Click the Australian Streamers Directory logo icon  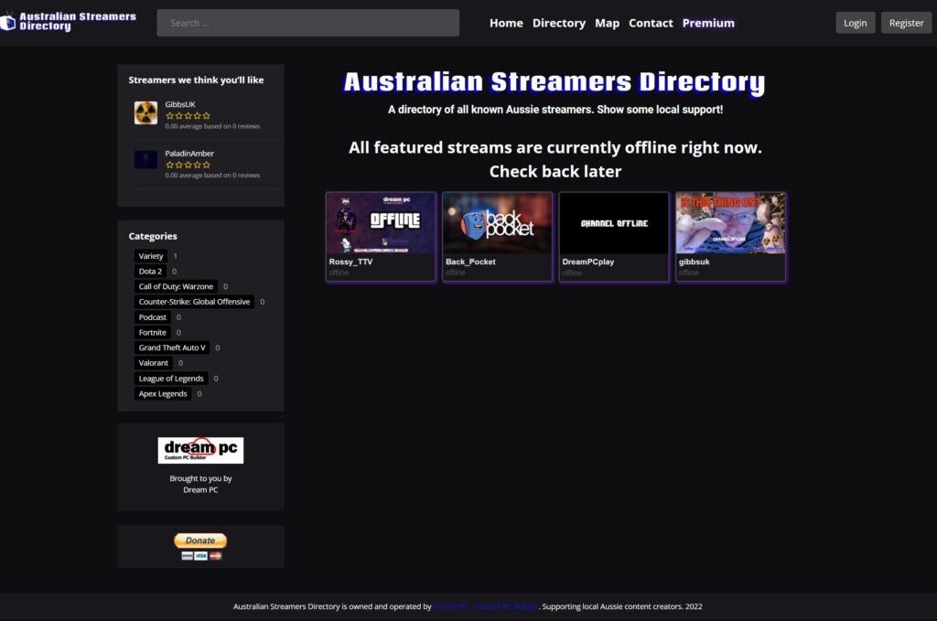(x=9, y=21)
